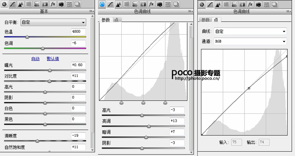Viewport: 295px width, 156px height.
Task: Select HSL/Grayscale icon in middle panel
Action: (127, 4)
